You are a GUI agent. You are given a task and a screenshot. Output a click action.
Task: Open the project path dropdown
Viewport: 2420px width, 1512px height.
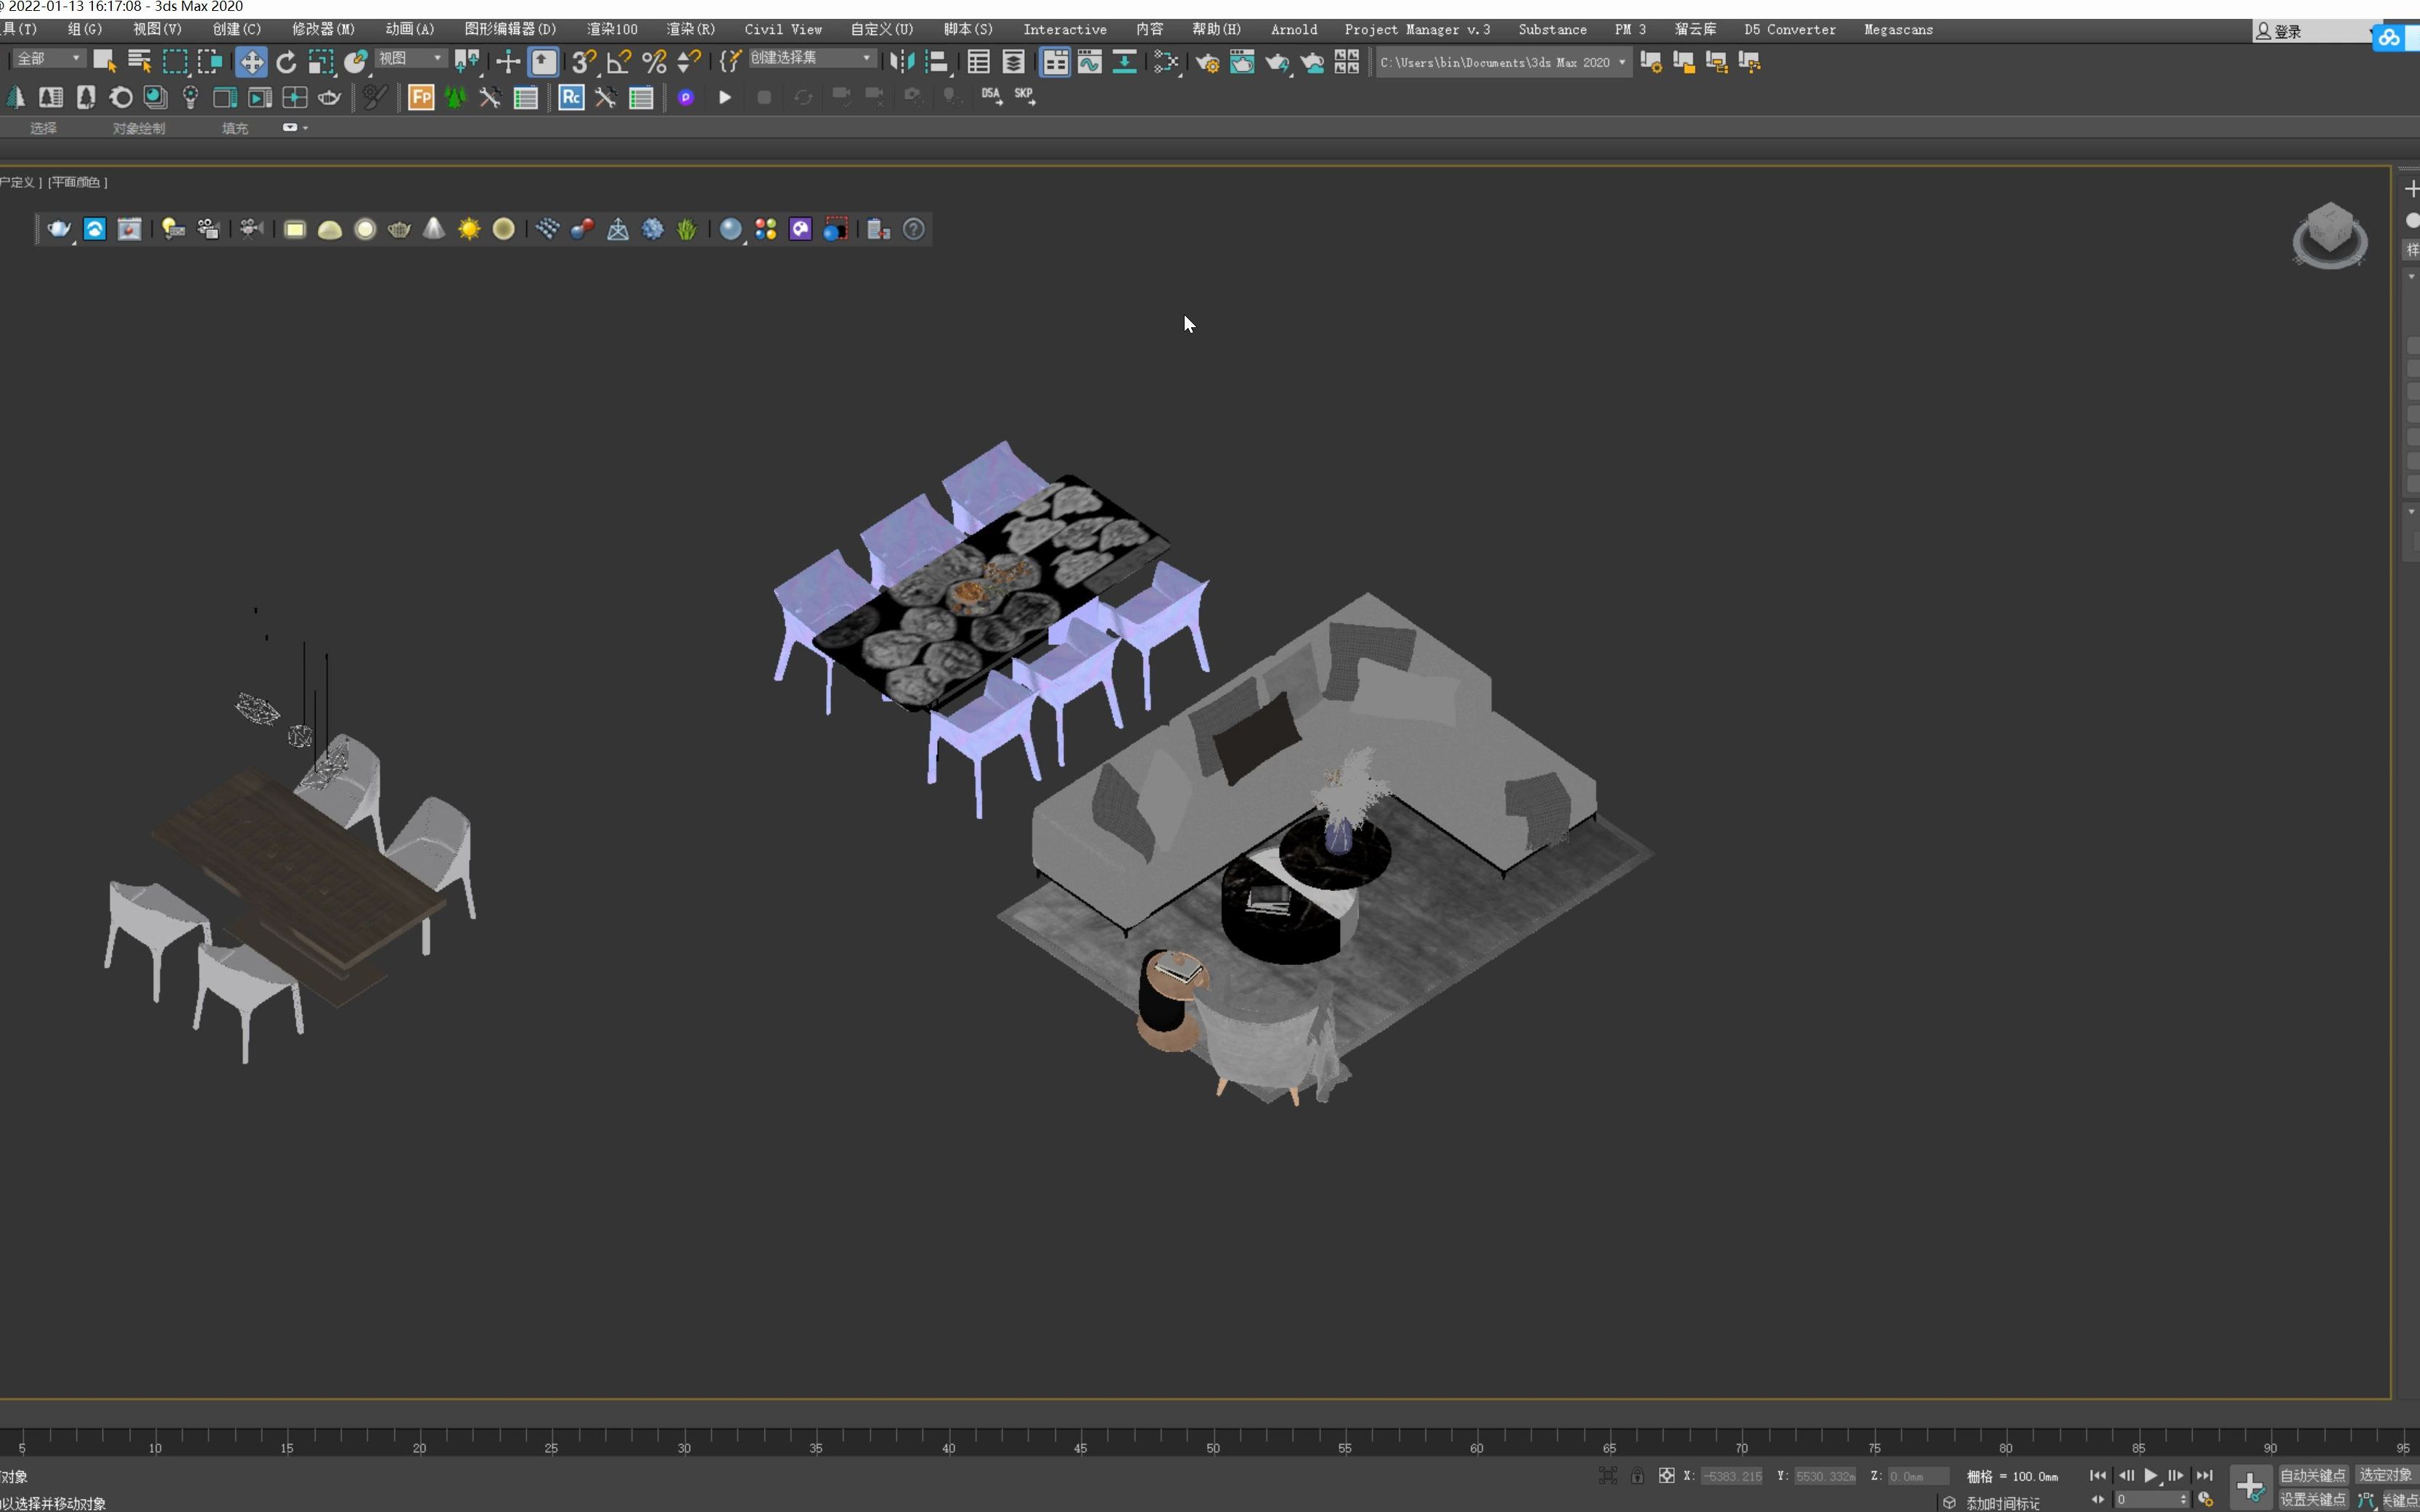pyautogui.click(x=1621, y=62)
